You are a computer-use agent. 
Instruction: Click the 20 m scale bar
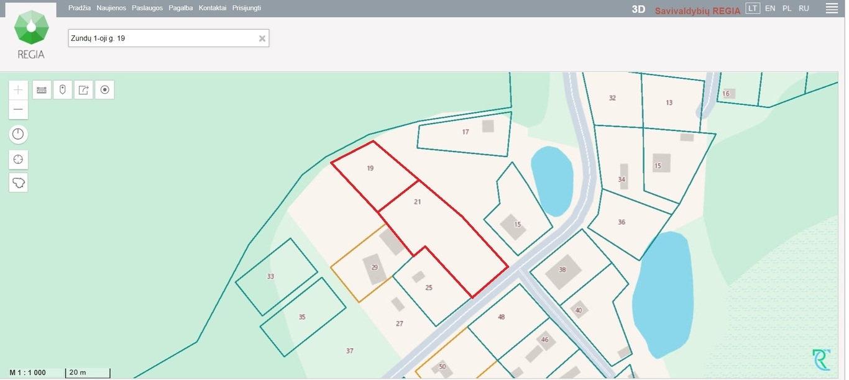coord(88,373)
